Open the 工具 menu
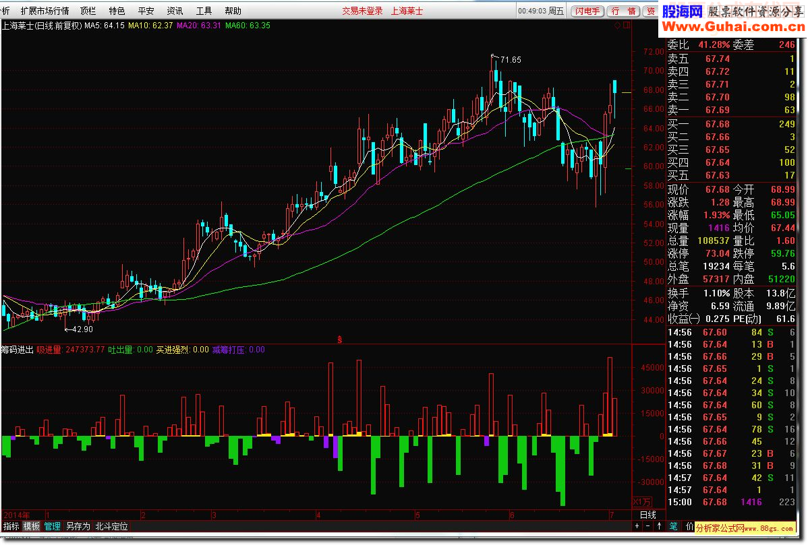The width and height of the screenshot is (808, 545). (204, 11)
